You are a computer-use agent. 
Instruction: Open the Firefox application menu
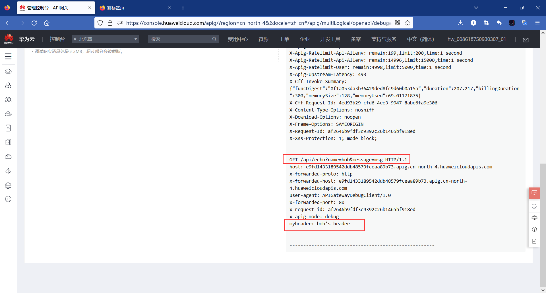click(x=537, y=23)
